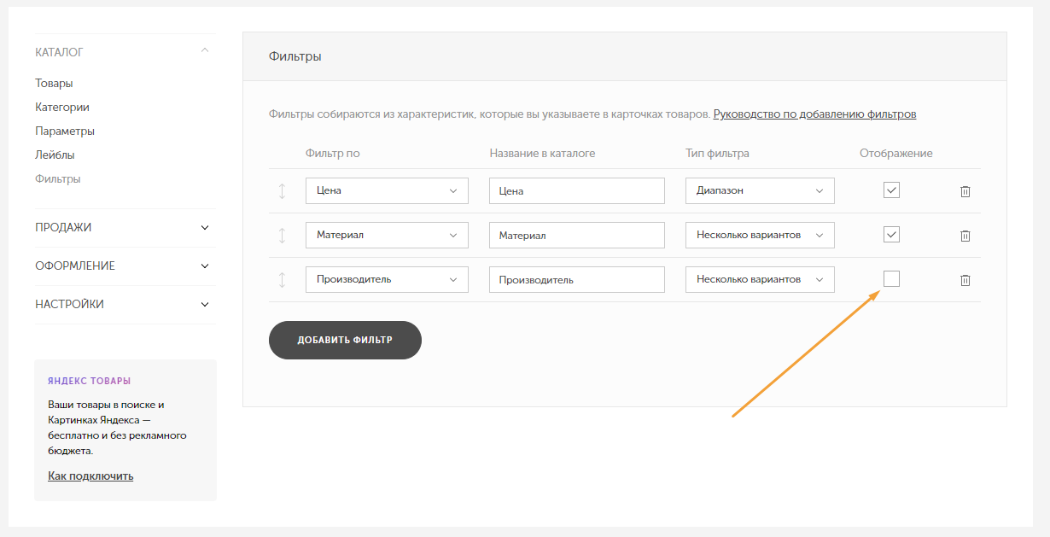This screenshot has height=537, width=1050.
Task: Delete the Производитель filter with trash icon
Action: (965, 280)
